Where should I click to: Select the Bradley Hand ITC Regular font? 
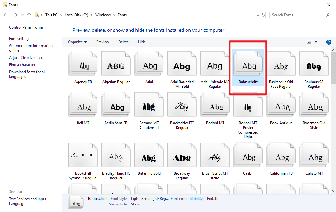click(x=116, y=155)
